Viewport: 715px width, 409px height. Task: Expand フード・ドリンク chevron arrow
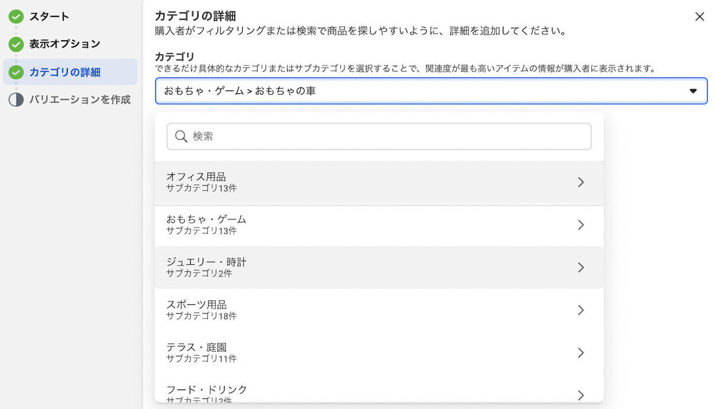point(581,394)
